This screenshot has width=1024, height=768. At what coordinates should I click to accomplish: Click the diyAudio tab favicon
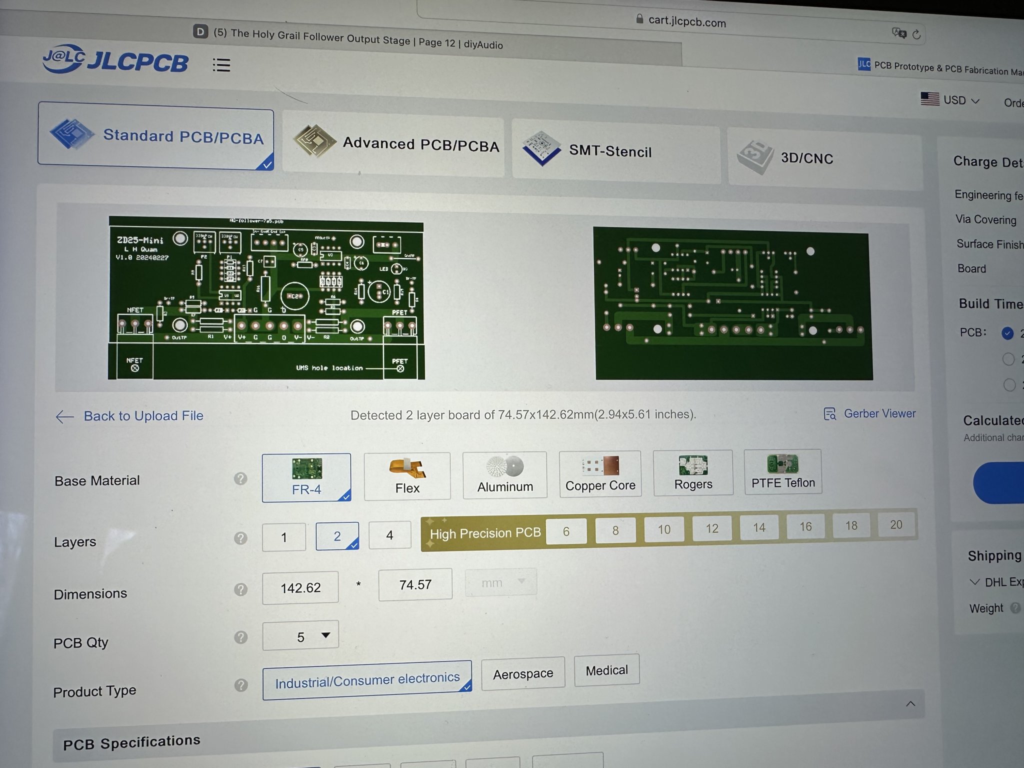(x=200, y=31)
